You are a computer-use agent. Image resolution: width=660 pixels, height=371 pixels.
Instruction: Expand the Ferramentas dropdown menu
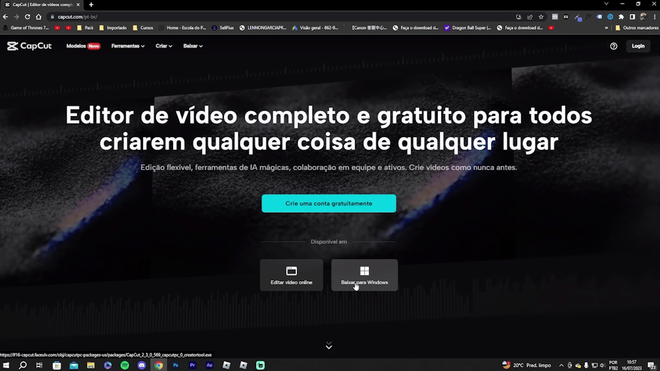pos(128,46)
